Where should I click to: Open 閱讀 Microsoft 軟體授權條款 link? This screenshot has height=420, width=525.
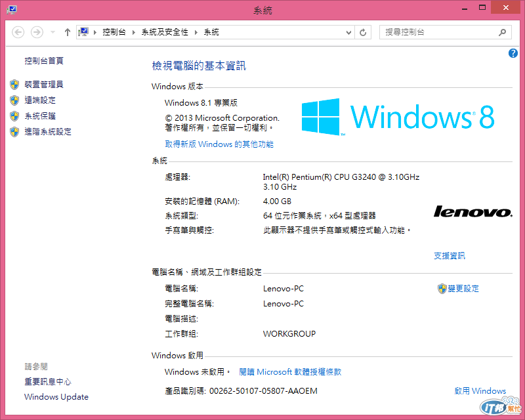[290, 372]
